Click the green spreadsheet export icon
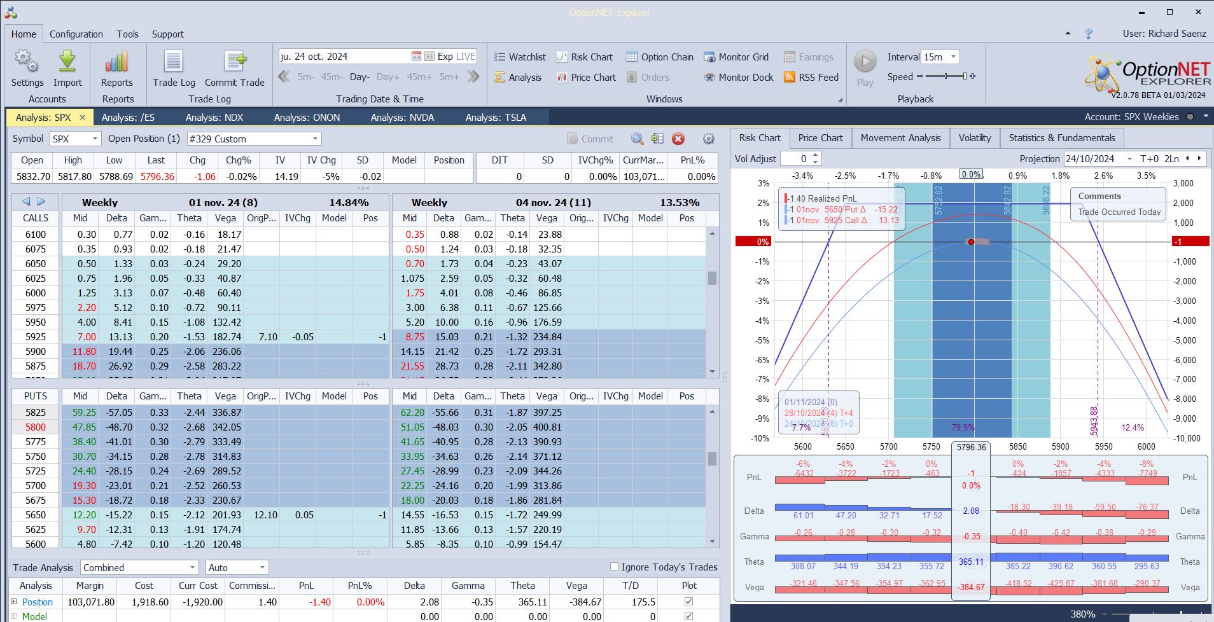The width and height of the screenshot is (1214, 622). (657, 139)
